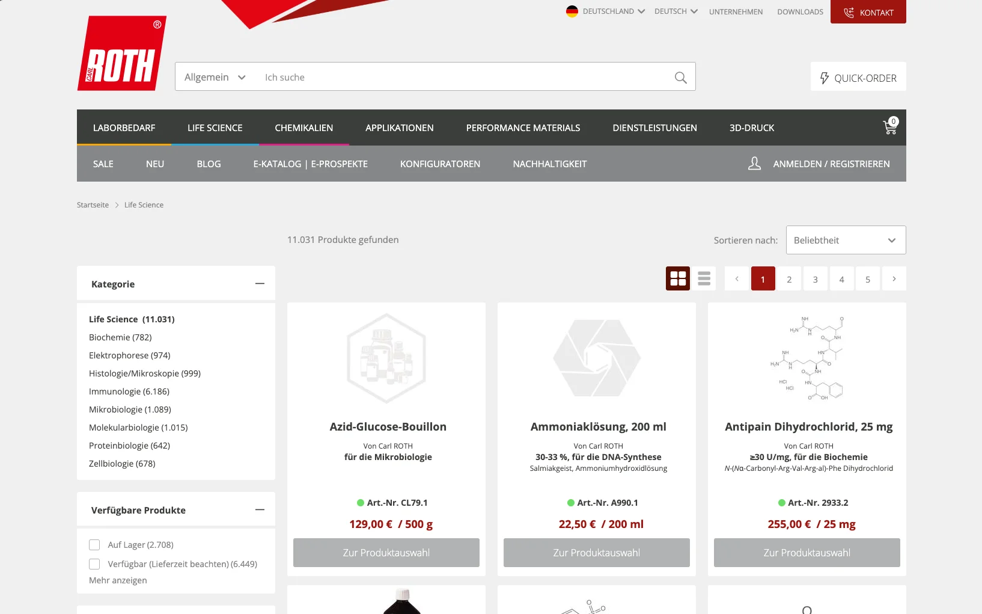
Task: Open the Downloads link
Action: 801,11
